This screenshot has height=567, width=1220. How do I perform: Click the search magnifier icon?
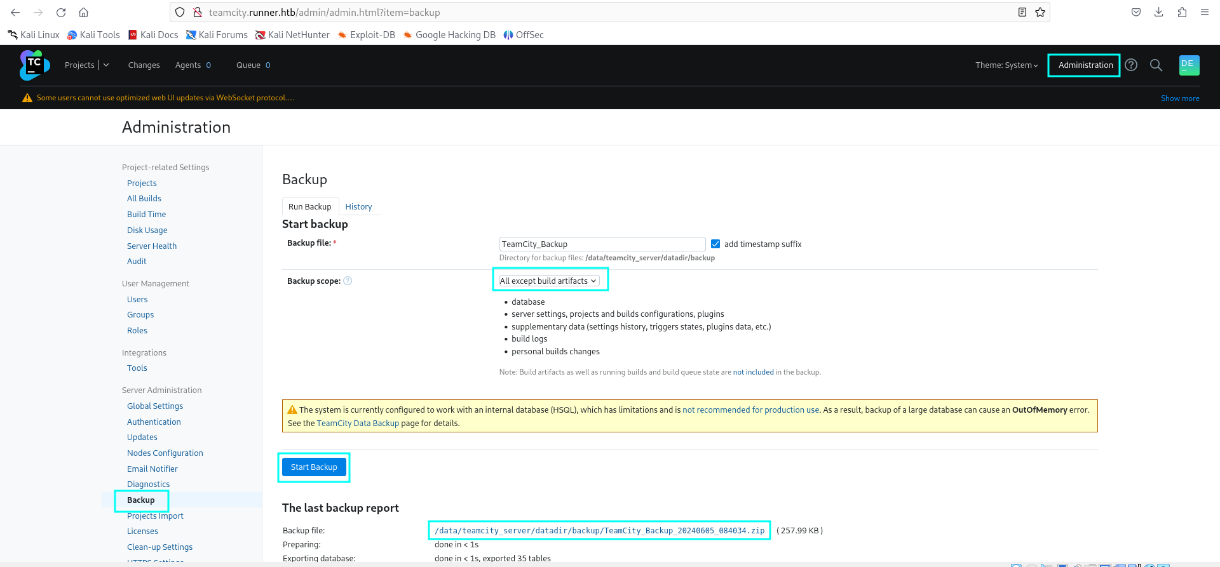click(x=1156, y=65)
